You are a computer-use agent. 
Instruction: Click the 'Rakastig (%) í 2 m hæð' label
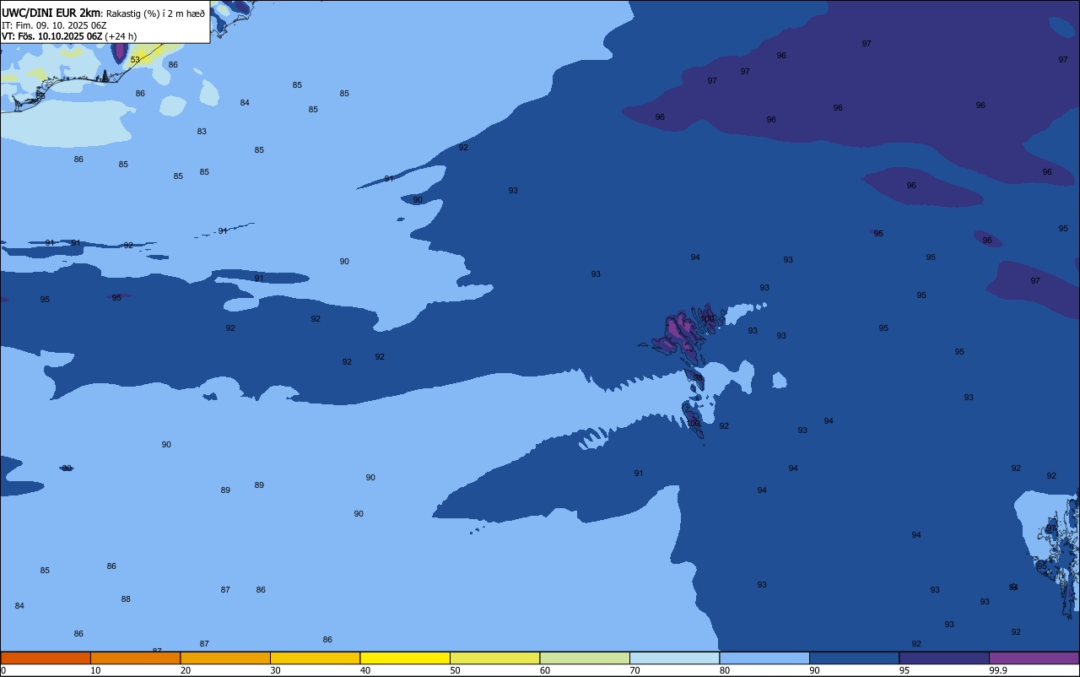(x=155, y=13)
